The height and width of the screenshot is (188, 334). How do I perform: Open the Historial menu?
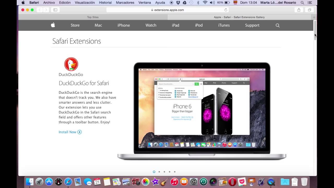pyautogui.click(x=105, y=3)
